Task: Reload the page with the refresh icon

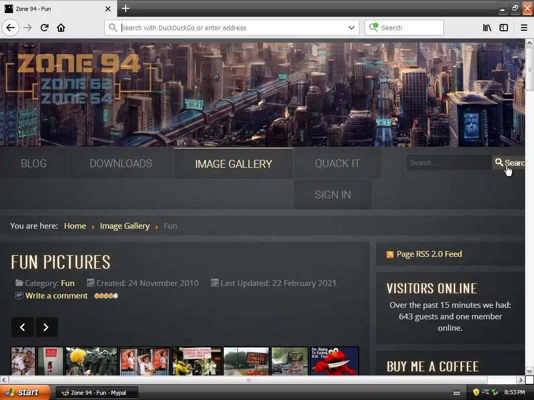Action: pos(44,28)
